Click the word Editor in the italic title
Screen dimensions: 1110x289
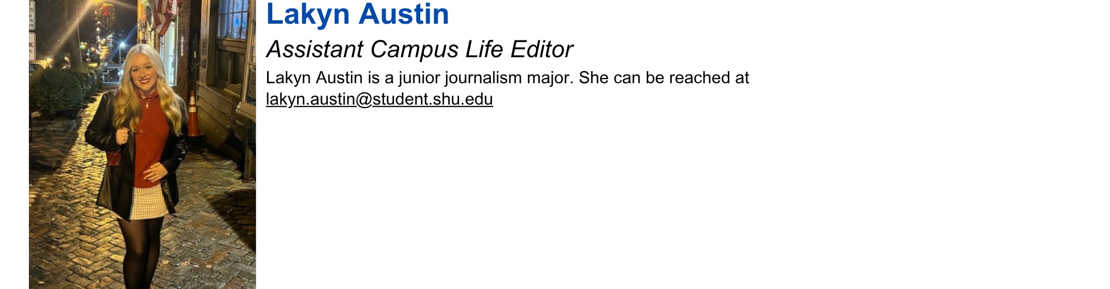click(541, 50)
